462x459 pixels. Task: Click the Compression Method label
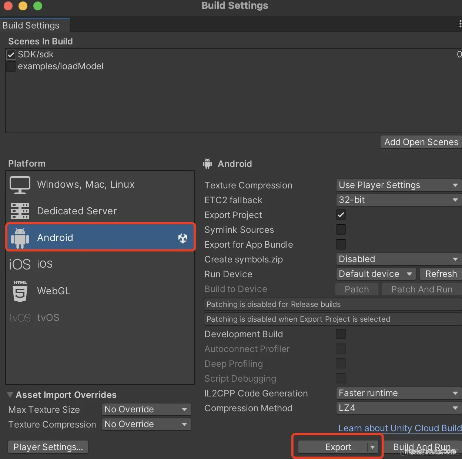[x=248, y=408]
